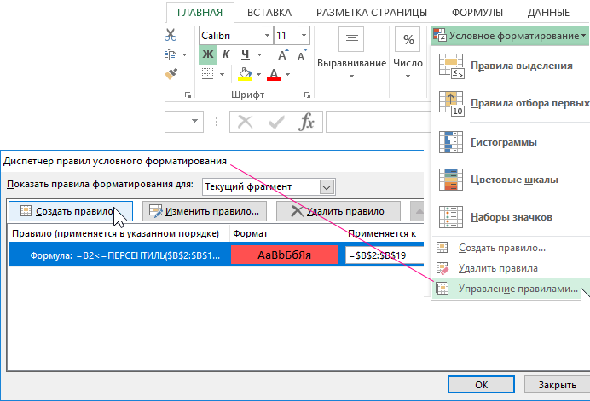
Task: Open Правила выделения submenu
Action: click(511, 66)
